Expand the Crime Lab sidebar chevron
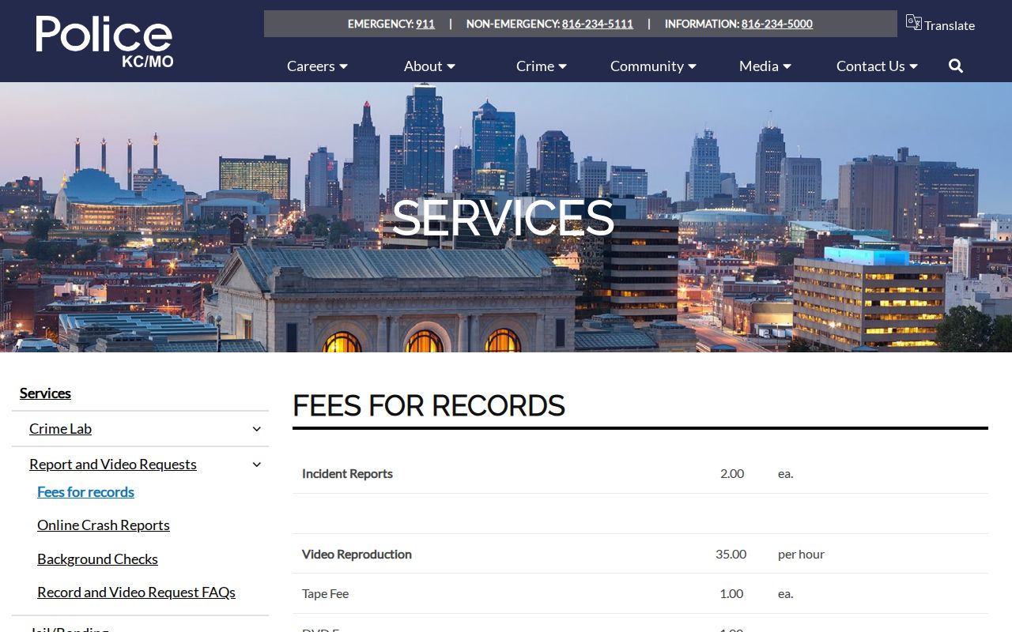Viewport: 1012px width, 632px height. pos(256,429)
